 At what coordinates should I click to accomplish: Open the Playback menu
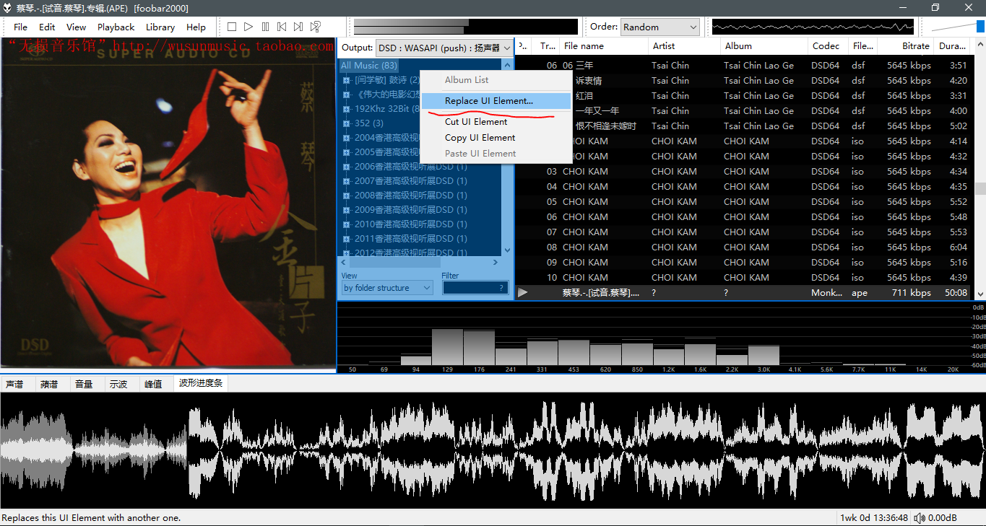click(x=116, y=27)
